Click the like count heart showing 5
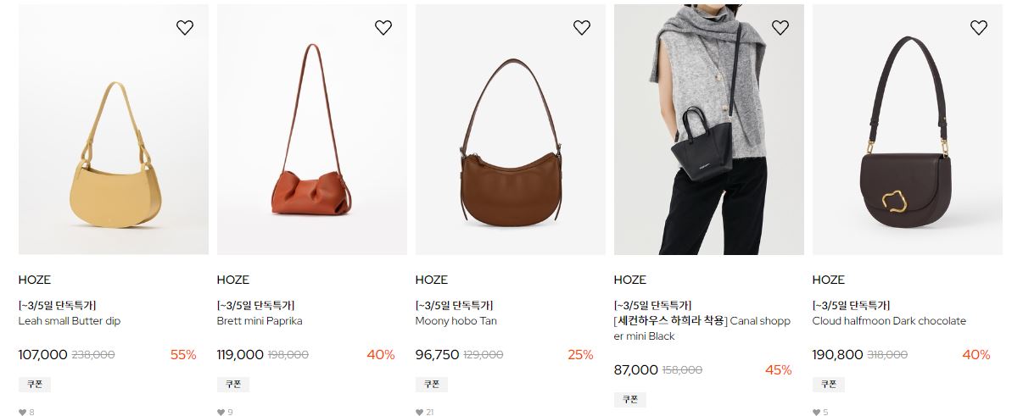 click(x=816, y=412)
